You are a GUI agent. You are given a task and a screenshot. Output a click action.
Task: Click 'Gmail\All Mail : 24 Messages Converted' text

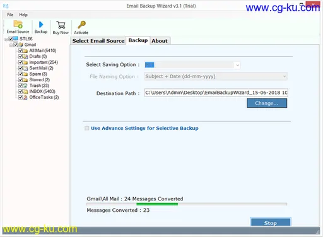coord(135,199)
